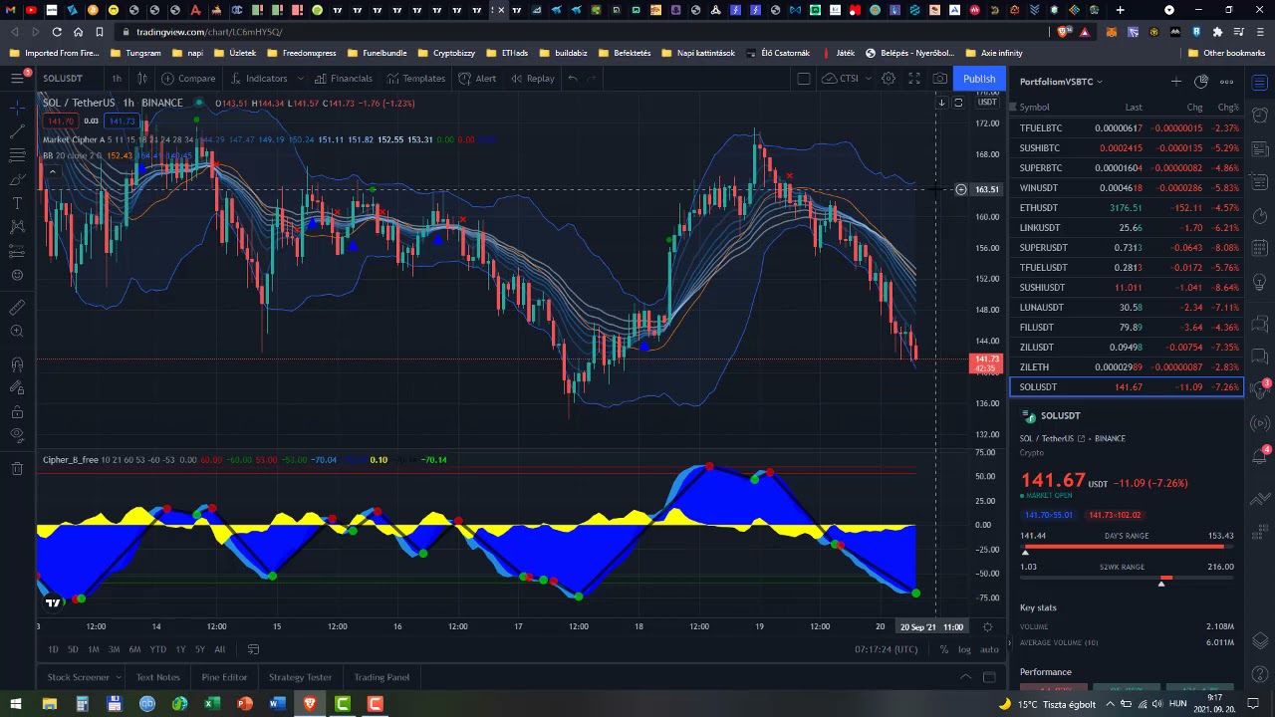Open the Financials button
Viewport: 1275px width, 717px height.
coord(343,78)
